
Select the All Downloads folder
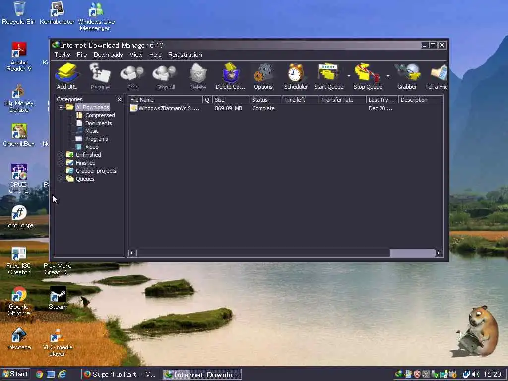[x=92, y=107]
